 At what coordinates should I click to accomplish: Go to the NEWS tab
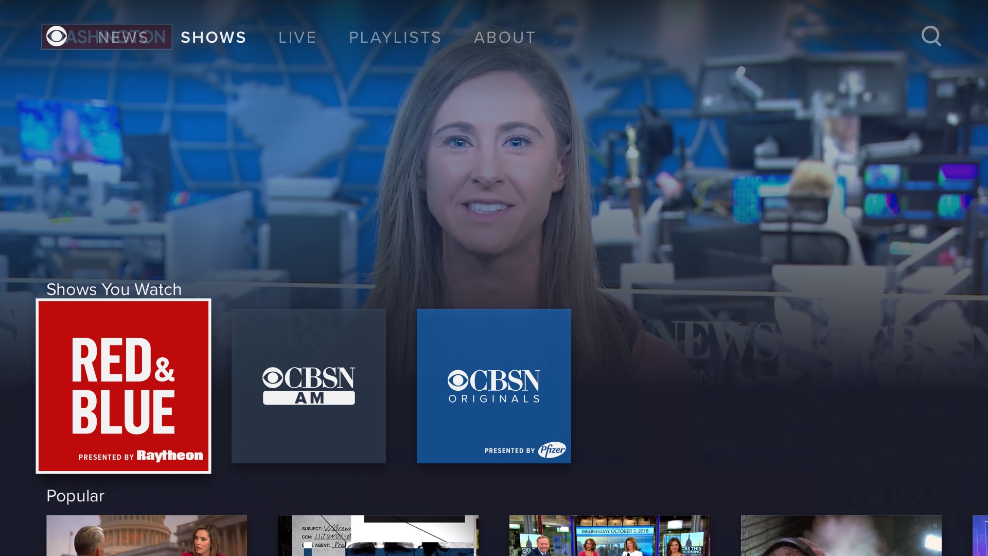point(123,38)
